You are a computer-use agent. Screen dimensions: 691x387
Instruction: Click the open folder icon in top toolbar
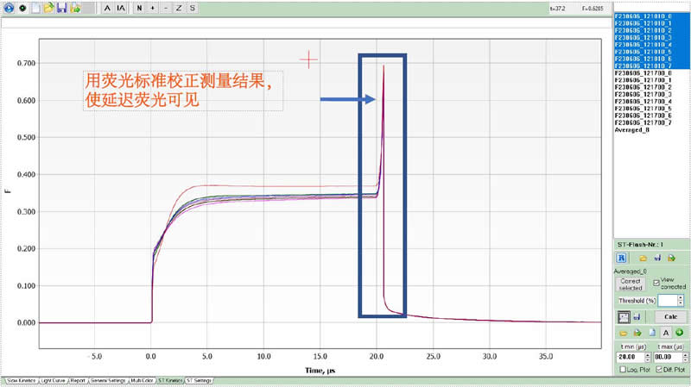49,8
